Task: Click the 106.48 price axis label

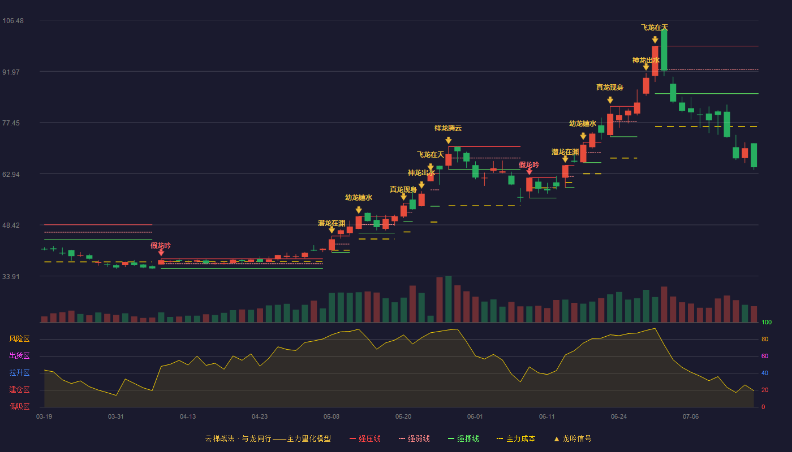Action: pyautogui.click(x=13, y=21)
